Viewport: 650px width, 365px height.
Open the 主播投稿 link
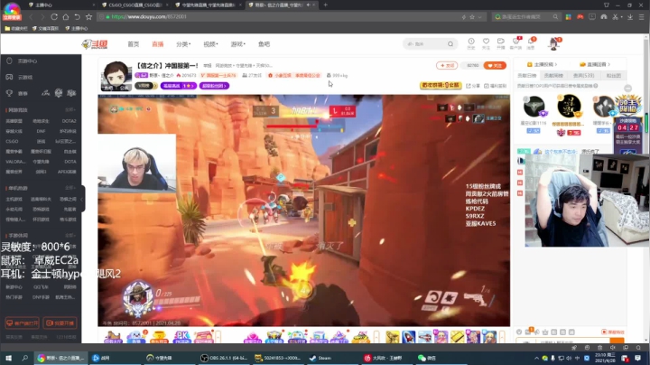(x=542, y=64)
